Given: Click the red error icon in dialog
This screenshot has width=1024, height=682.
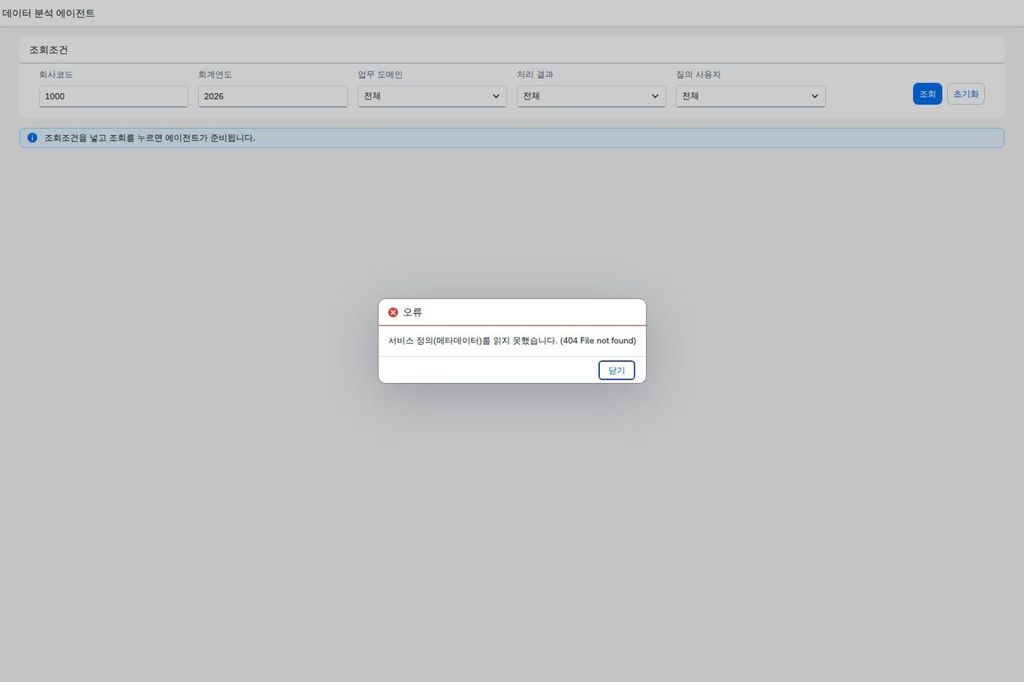Looking at the screenshot, I should [x=393, y=312].
